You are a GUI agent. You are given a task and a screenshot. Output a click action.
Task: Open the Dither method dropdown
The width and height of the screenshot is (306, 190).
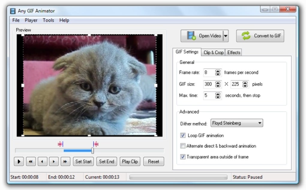coord(237,123)
